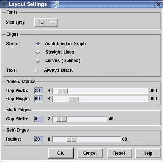Select 'Curves (Splines)' edge style
This screenshot has height=162, width=163.
tap(38, 61)
